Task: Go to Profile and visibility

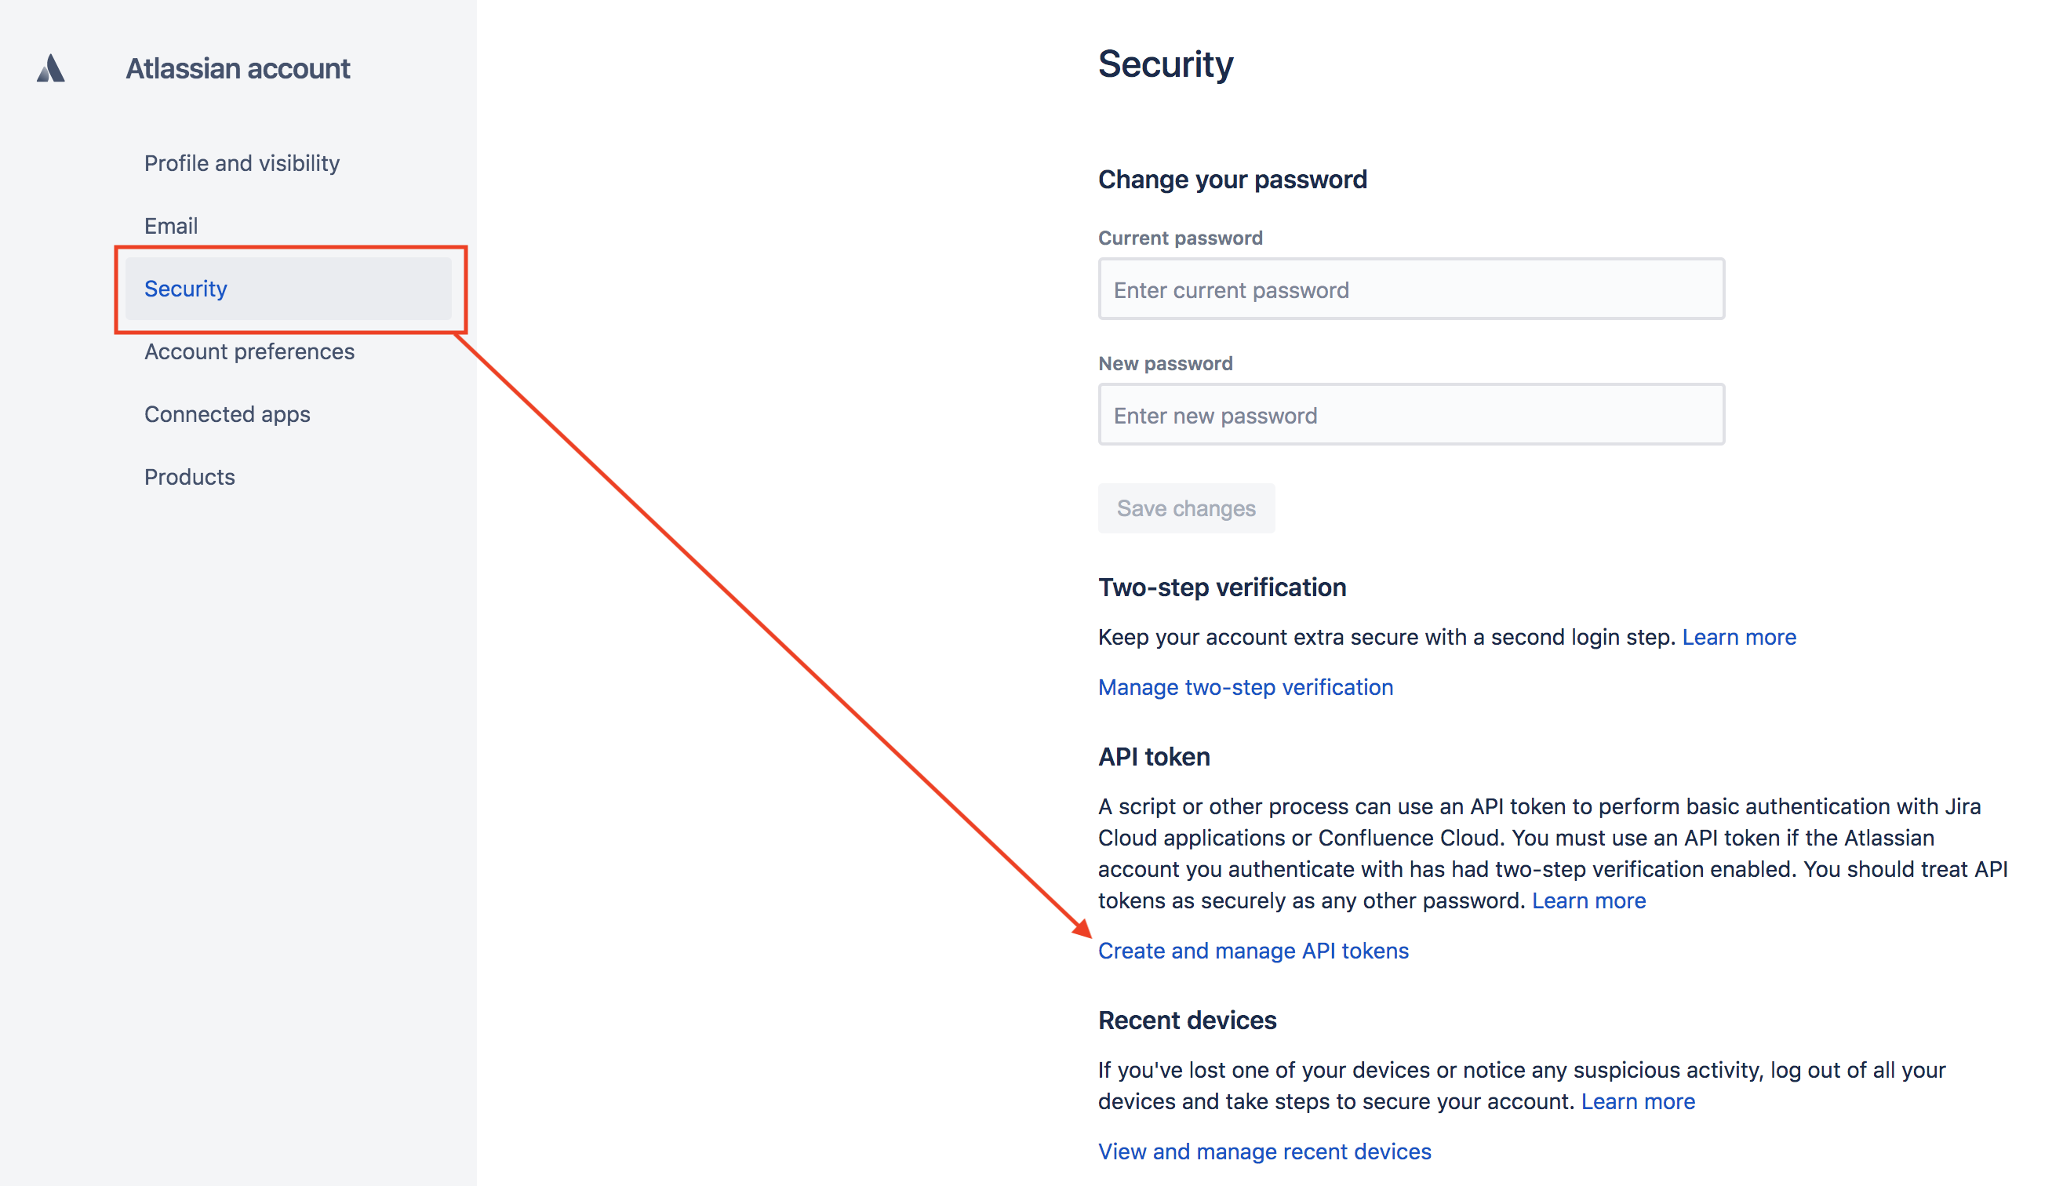Action: 241,163
